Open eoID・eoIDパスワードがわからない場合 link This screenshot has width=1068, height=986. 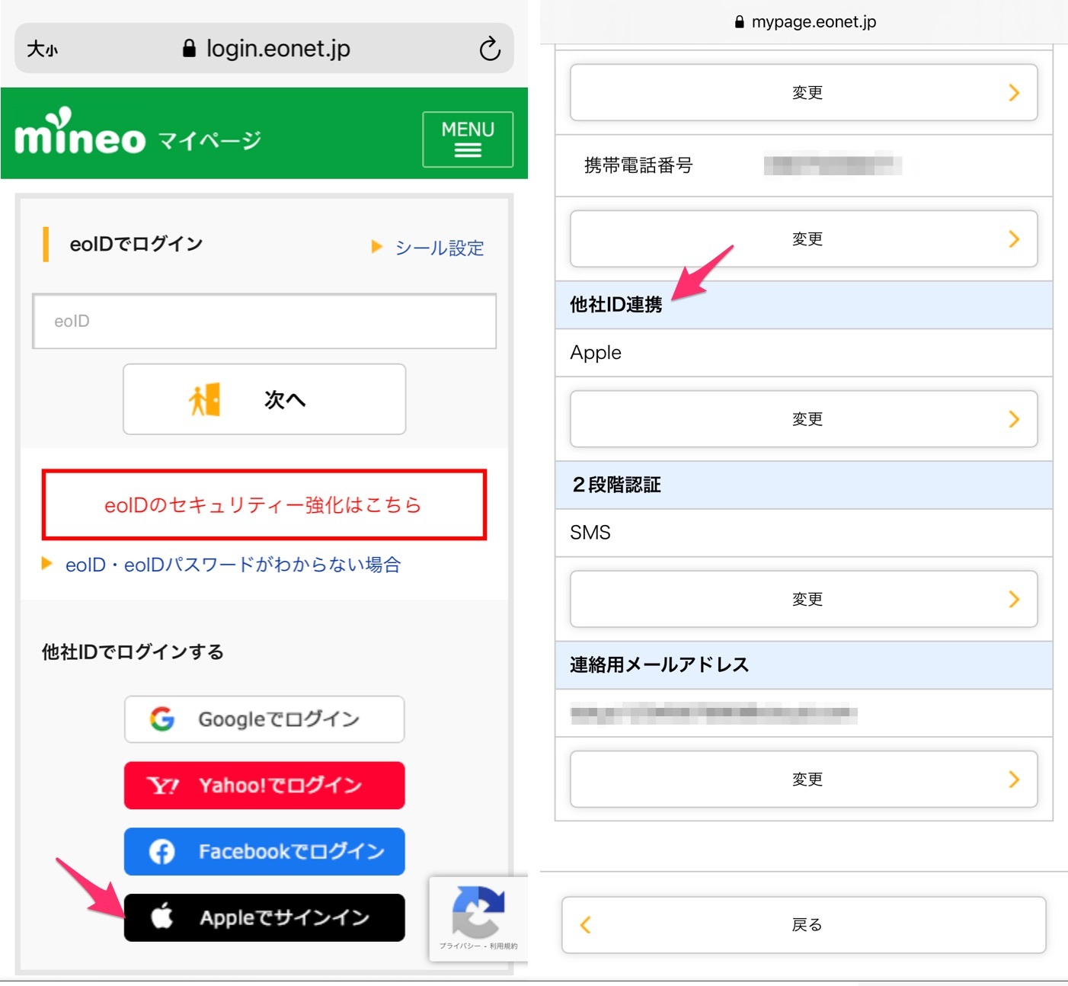point(233,565)
